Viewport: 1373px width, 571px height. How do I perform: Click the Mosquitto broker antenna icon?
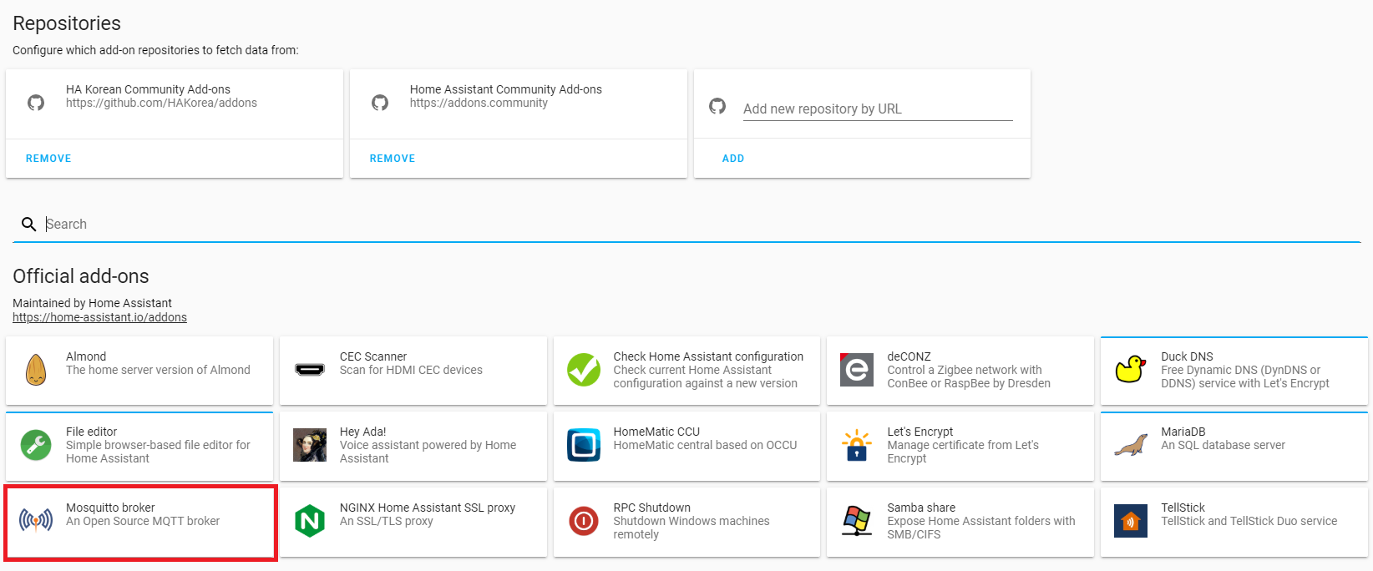36,521
